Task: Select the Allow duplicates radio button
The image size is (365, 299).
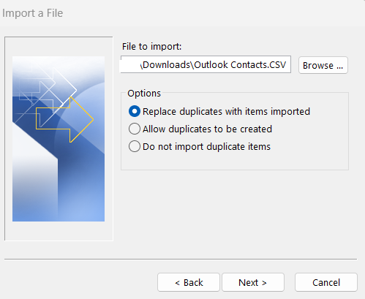Action: (135, 129)
